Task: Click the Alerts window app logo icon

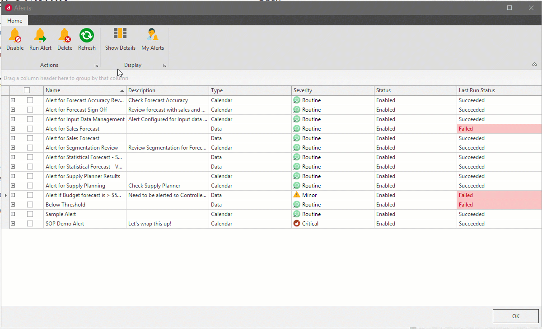Action: pos(9,8)
